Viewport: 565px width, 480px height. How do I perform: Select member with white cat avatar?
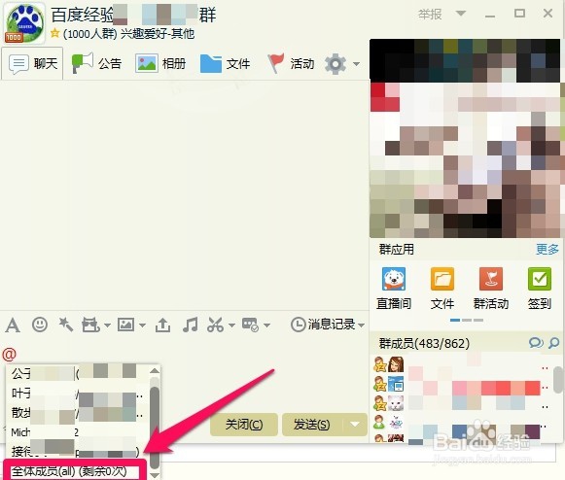(396, 403)
